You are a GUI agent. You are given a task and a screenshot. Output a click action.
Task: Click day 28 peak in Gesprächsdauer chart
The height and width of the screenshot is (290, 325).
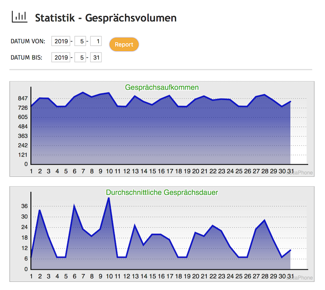coord(264,220)
